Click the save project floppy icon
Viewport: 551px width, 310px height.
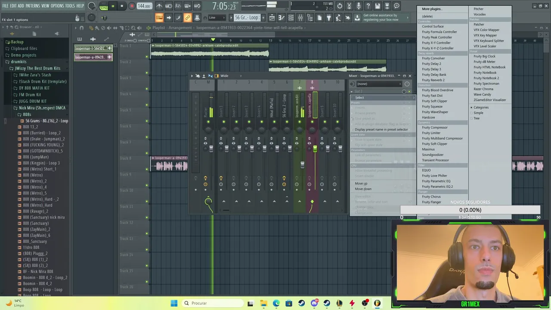378,6
